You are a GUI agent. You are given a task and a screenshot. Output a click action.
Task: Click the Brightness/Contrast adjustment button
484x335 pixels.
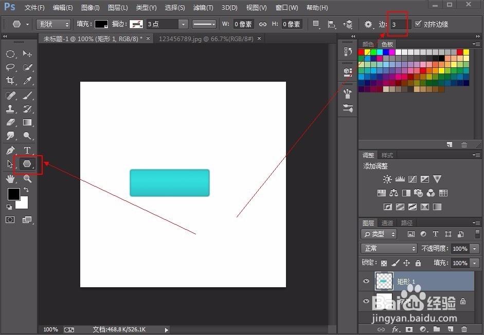(387, 179)
